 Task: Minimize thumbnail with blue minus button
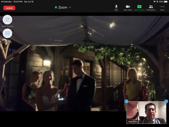(x=166, y=101)
